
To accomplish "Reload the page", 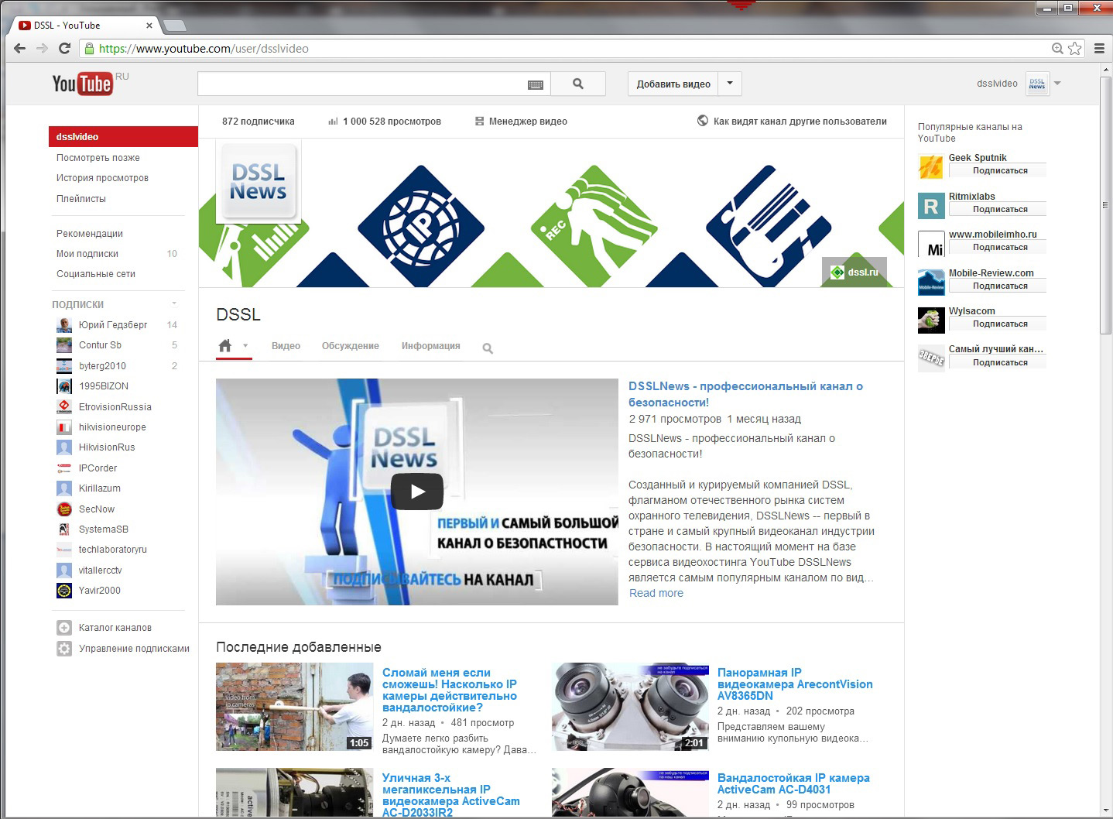I will [x=65, y=48].
